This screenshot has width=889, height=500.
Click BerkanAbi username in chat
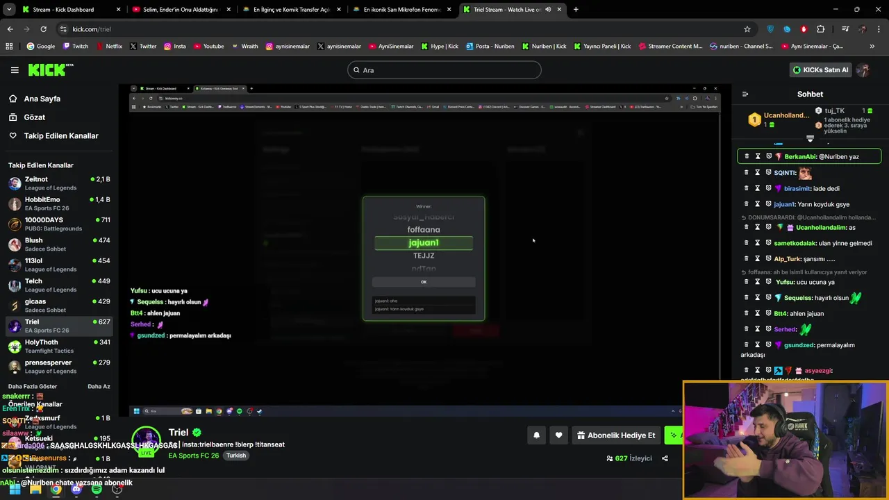(x=800, y=156)
